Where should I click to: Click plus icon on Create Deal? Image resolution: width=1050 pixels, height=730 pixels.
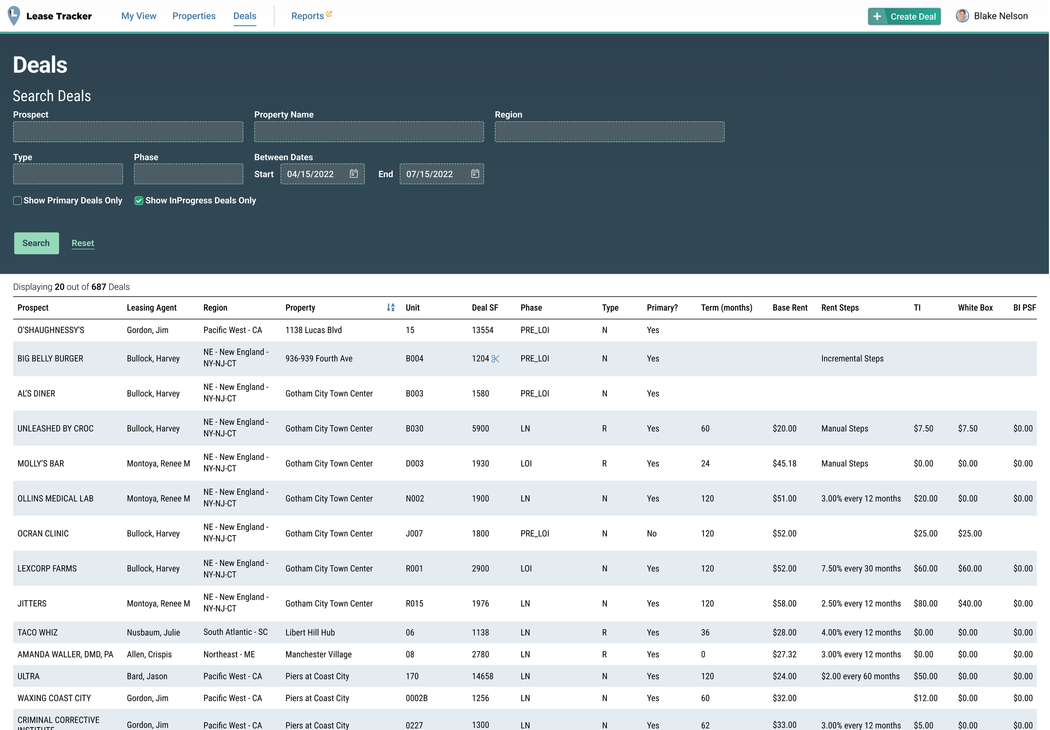(x=877, y=16)
